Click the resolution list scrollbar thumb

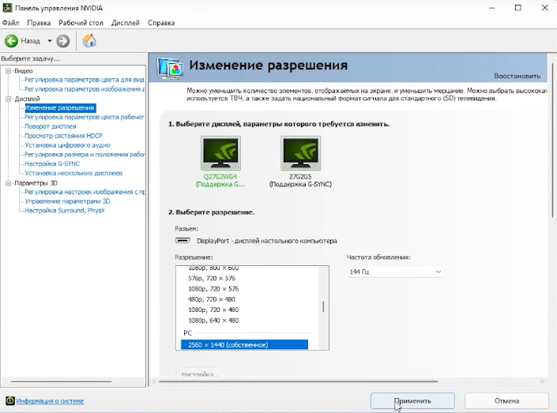click(323, 307)
